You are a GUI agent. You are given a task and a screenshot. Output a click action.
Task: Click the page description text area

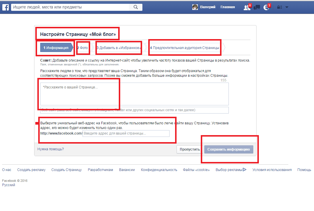(134, 94)
